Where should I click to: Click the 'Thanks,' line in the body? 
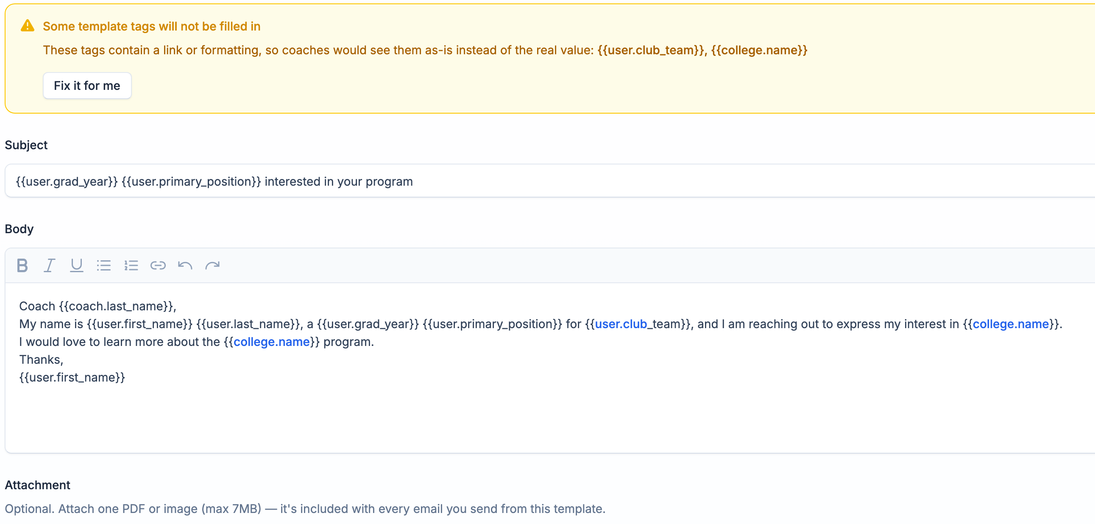point(41,360)
